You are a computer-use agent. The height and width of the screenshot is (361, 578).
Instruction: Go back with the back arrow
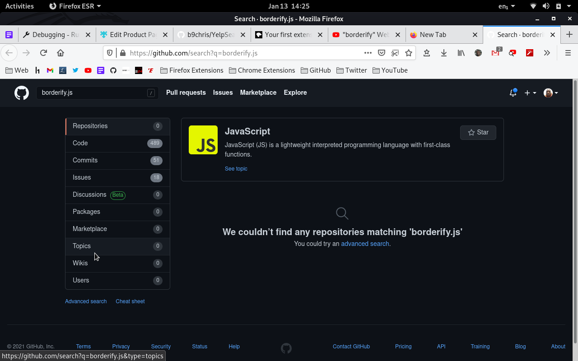(x=9, y=53)
